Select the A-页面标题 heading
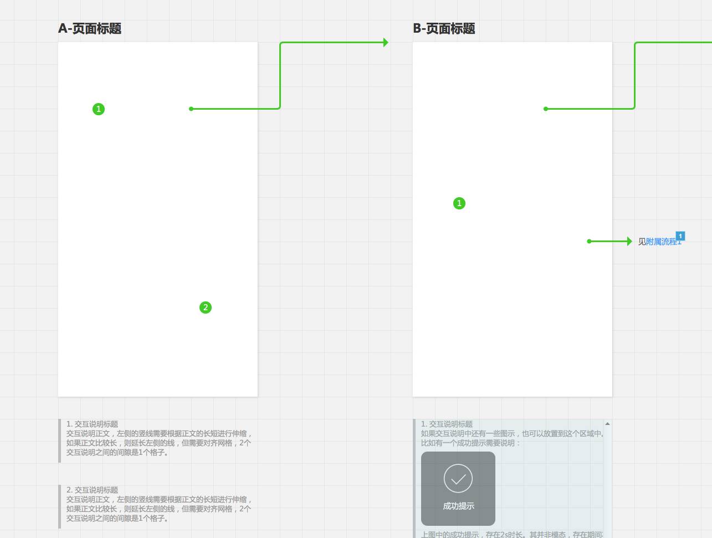 (90, 29)
